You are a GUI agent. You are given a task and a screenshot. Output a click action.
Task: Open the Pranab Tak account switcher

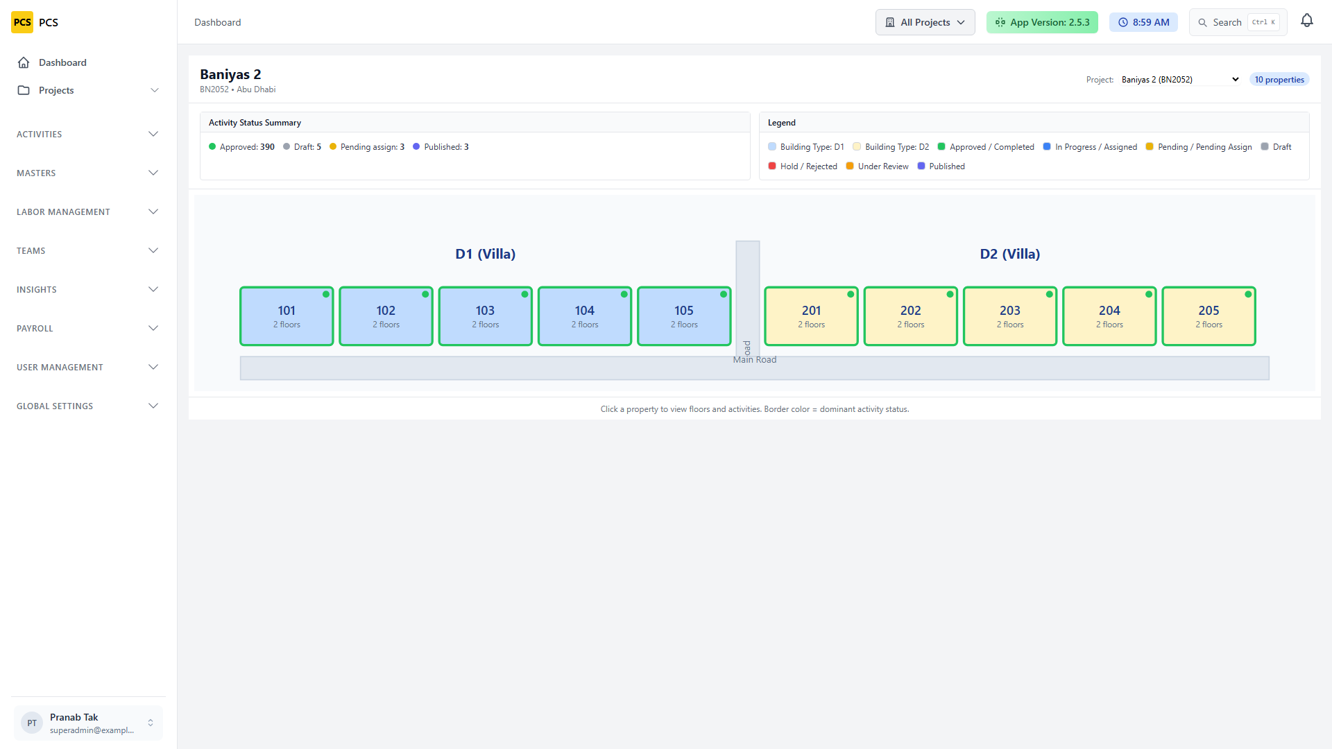point(88,723)
